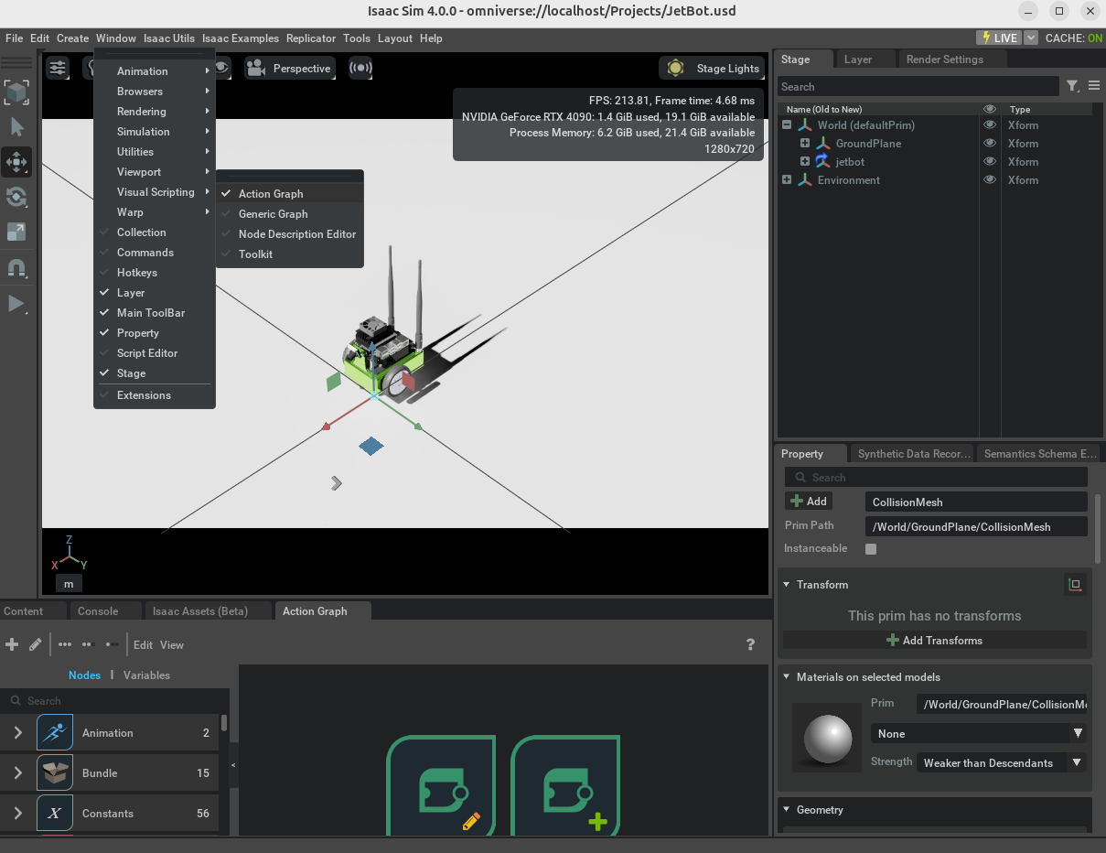Choose the Select arrow tool
The height and width of the screenshot is (853, 1106).
click(16, 127)
